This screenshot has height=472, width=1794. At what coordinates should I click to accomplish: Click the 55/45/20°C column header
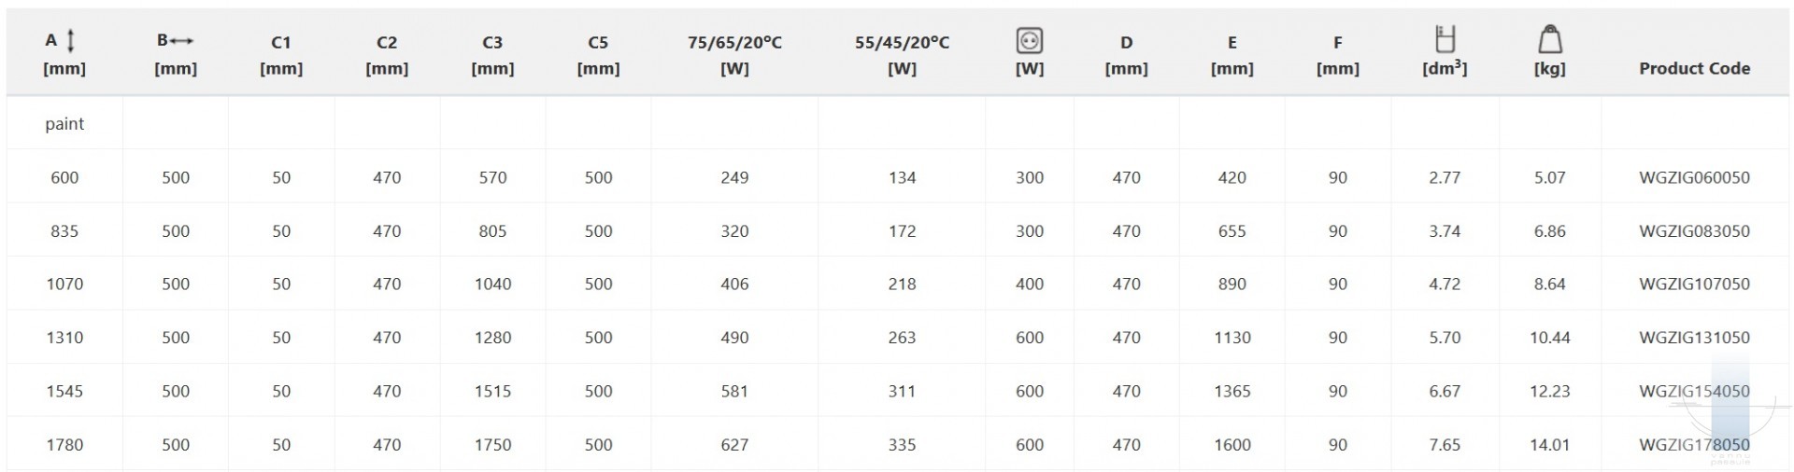pos(902,54)
